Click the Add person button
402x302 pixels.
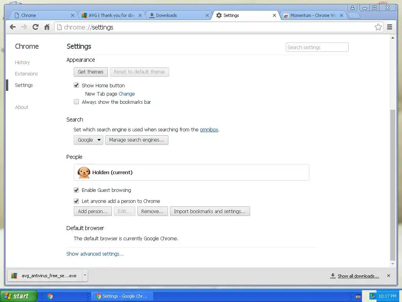93,211
